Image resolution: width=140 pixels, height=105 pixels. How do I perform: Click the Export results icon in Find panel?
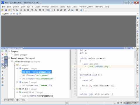point(3,78)
